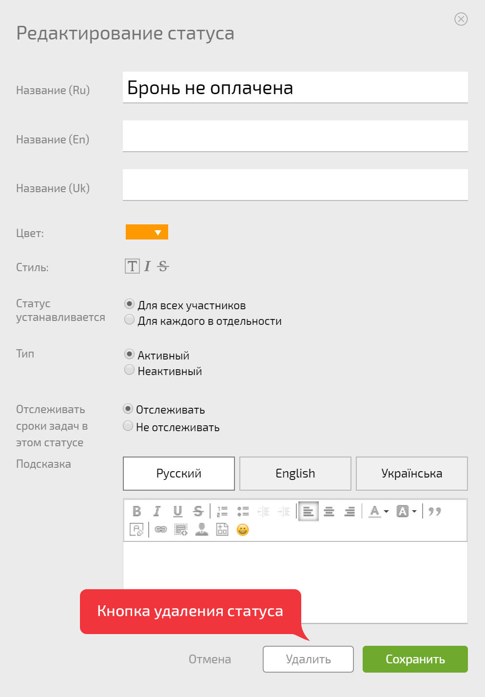Click the remove formatting eraser icon

click(137, 529)
